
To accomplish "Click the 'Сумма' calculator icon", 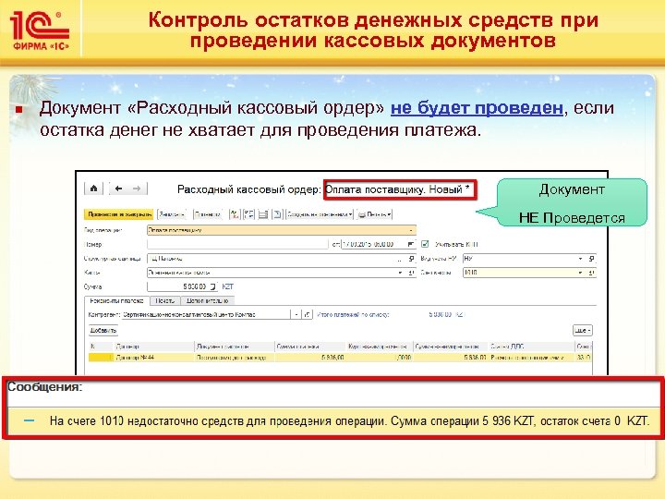I will pyautogui.click(x=213, y=286).
